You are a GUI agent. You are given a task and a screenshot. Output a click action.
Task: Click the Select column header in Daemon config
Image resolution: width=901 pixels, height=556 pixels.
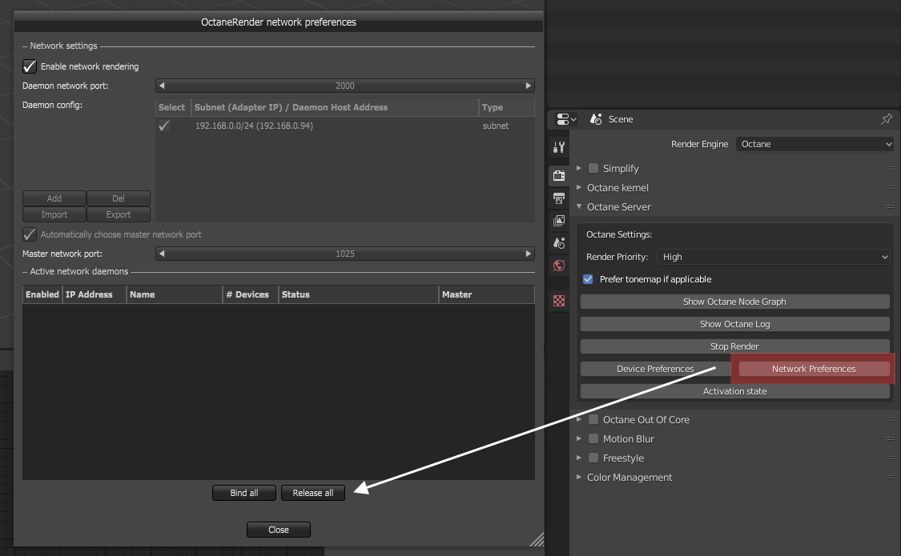pos(173,107)
